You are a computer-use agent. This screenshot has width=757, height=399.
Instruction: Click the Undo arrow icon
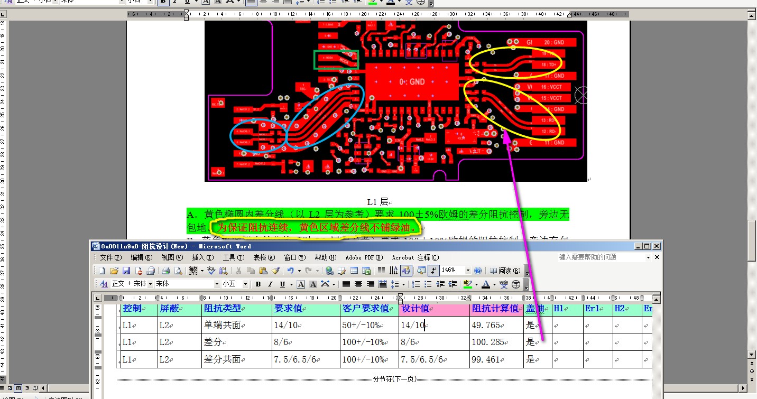click(290, 271)
